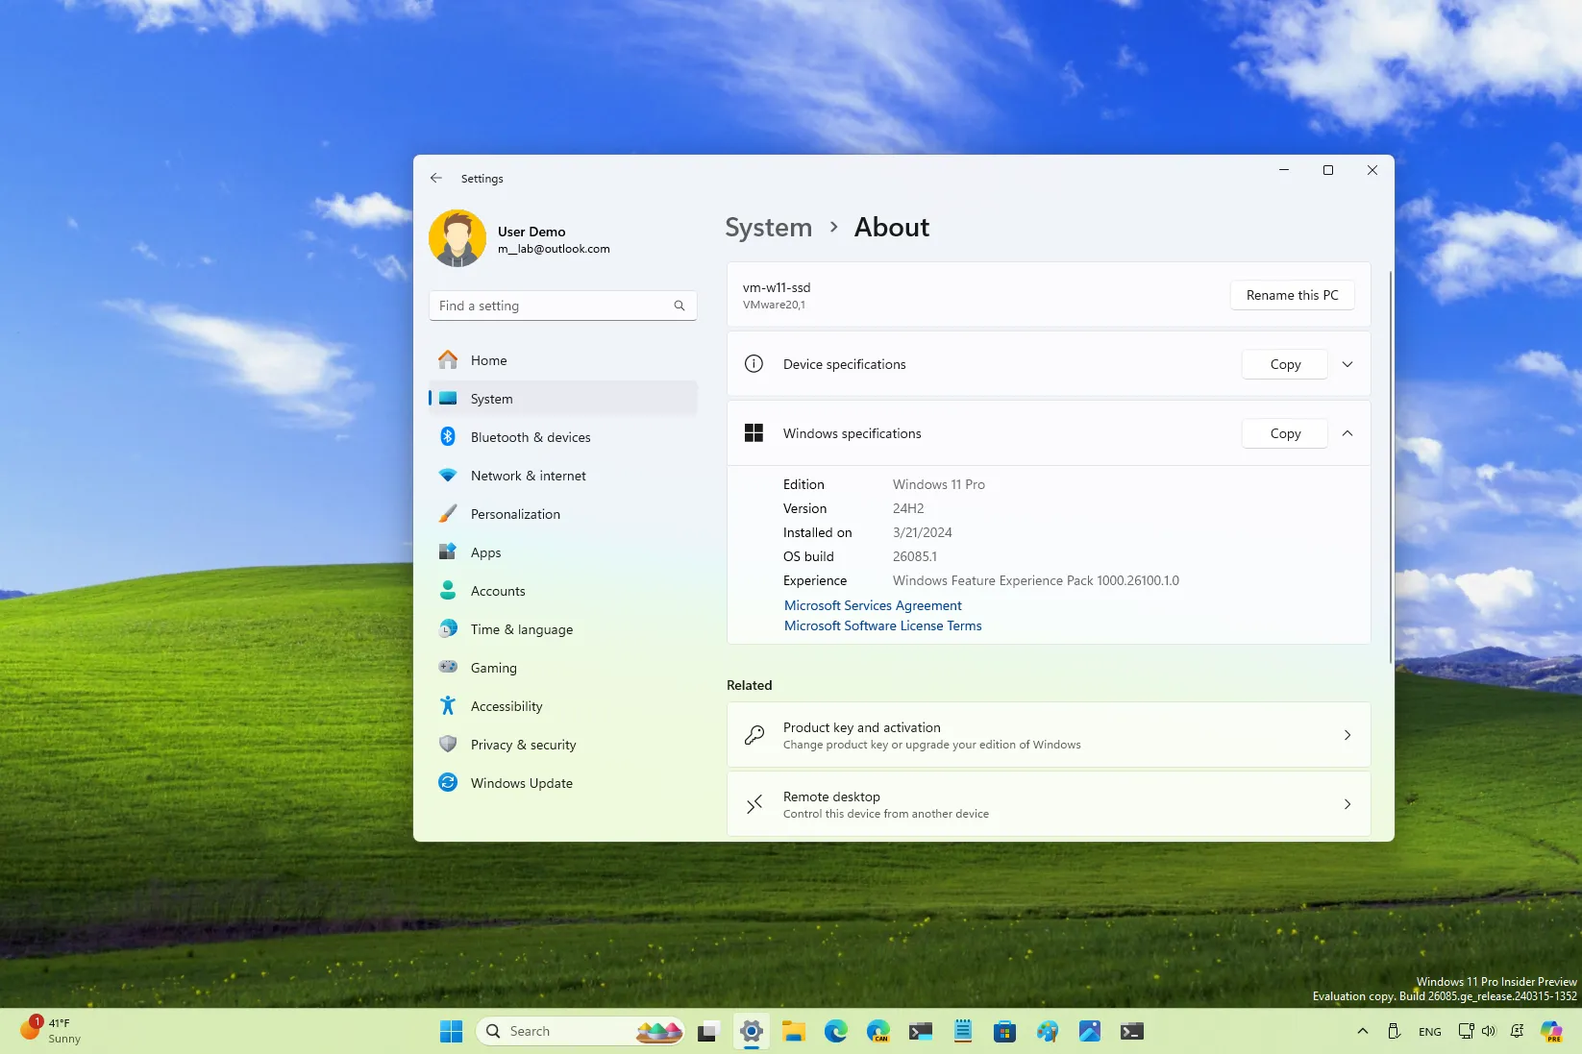Click the taskbar Search box

tap(581, 1031)
